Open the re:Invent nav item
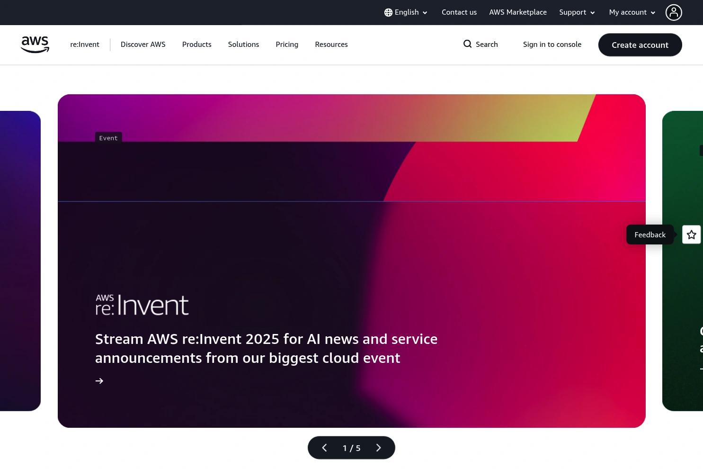Image resolution: width=703 pixels, height=469 pixels. click(85, 45)
